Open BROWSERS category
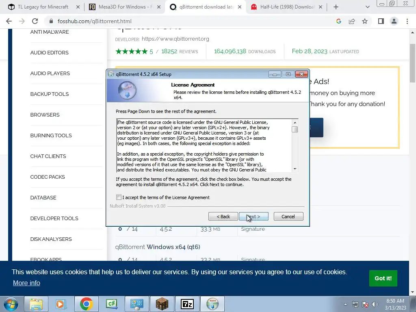The height and width of the screenshot is (312, 416). pyautogui.click(x=45, y=115)
